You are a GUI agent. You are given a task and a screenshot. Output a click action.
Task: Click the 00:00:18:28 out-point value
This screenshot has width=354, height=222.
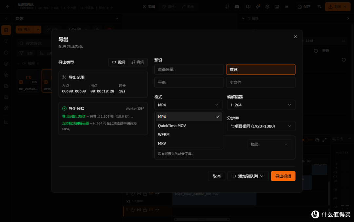tap(102, 91)
